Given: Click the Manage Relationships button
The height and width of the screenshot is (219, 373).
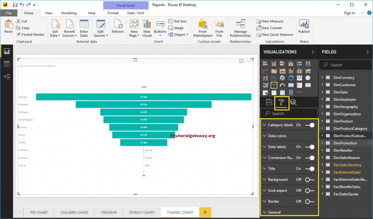Looking at the screenshot, I should pos(240,27).
